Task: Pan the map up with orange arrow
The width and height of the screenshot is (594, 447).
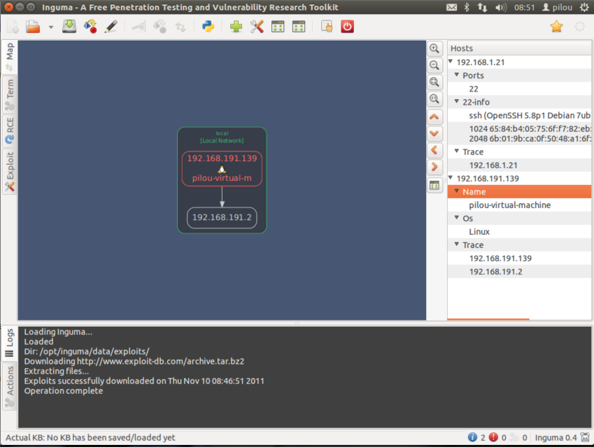Action: point(434,117)
